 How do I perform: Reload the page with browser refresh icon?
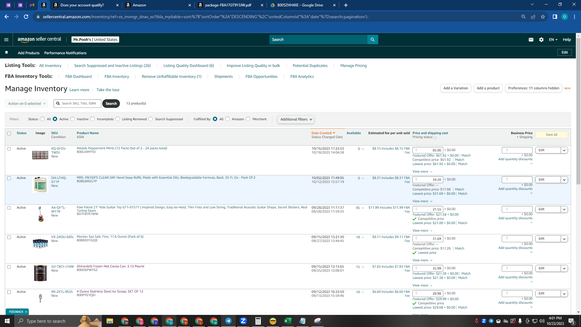pos(26,17)
